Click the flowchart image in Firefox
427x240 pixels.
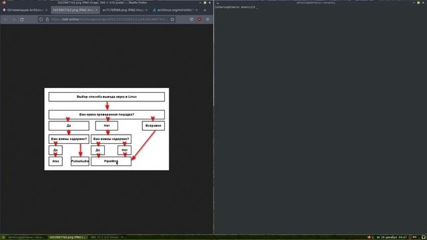click(107, 129)
